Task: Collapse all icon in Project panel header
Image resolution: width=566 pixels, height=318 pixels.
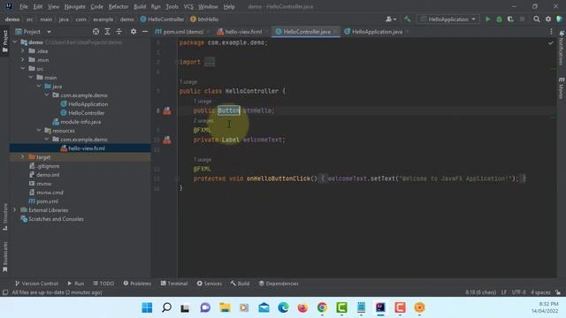Action: (119, 32)
